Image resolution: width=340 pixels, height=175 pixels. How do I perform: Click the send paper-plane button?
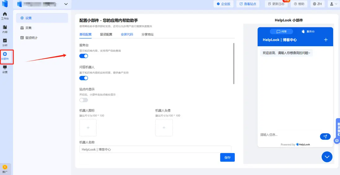click(325, 136)
